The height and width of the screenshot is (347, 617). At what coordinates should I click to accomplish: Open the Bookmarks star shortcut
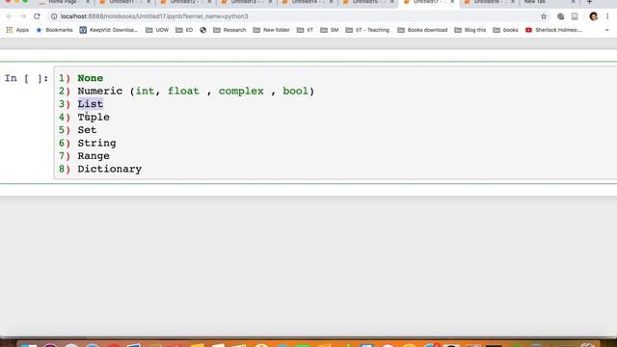54,30
